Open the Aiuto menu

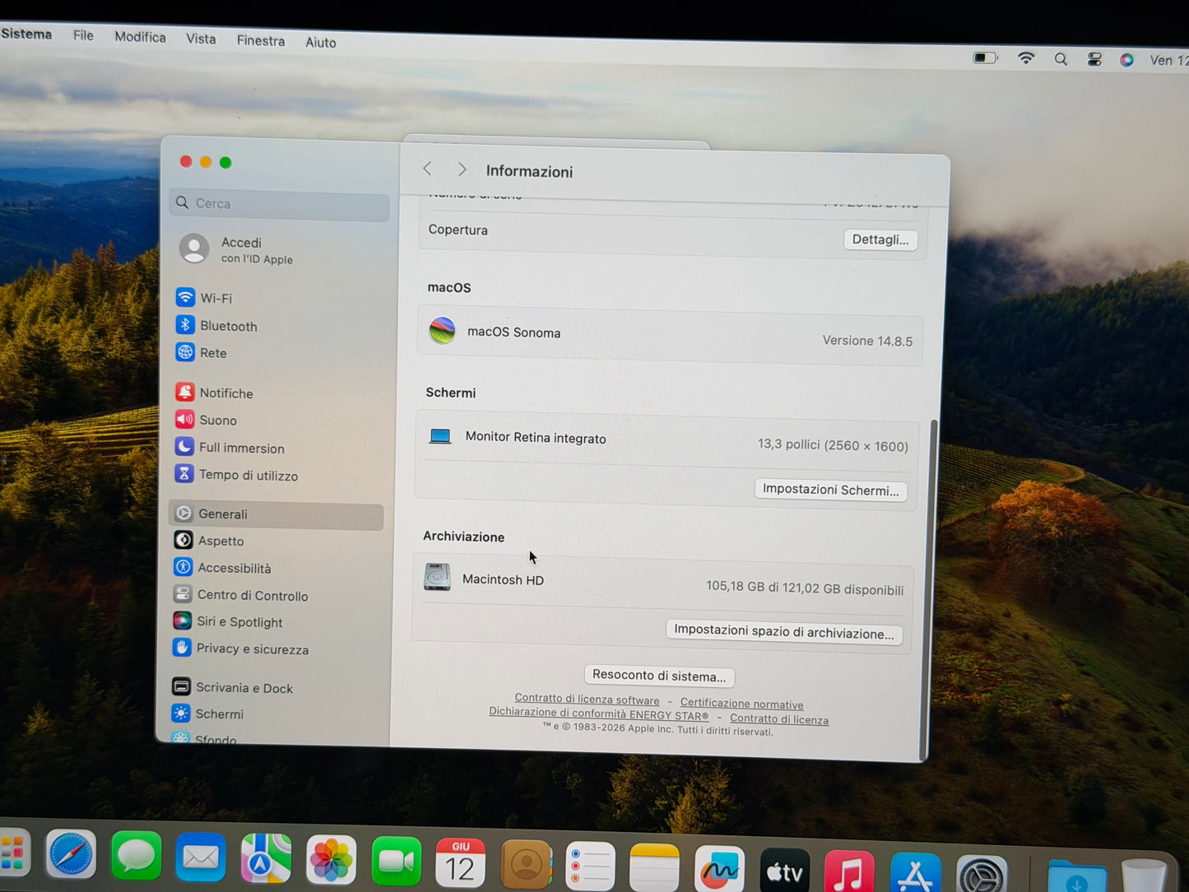[321, 42]
